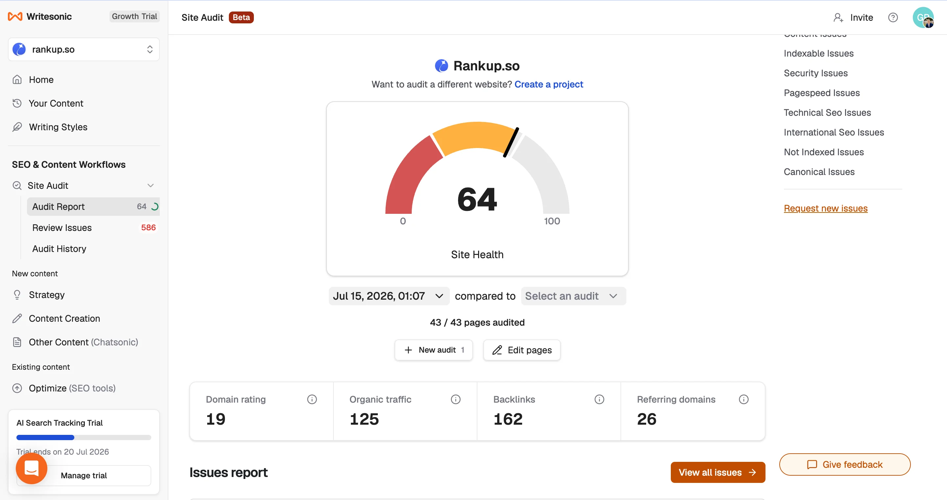Open Audit History
947x500 pixels.
click(x=59, y=249)
